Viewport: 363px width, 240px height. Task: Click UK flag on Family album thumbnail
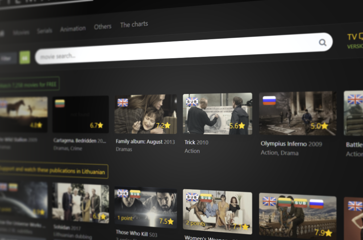tap(123, 102)
